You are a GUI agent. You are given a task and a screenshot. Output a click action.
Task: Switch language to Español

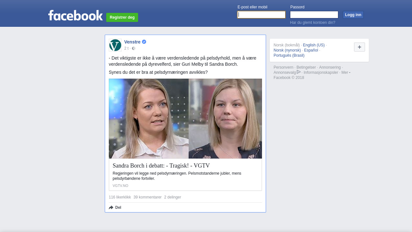tap(311, 50)
